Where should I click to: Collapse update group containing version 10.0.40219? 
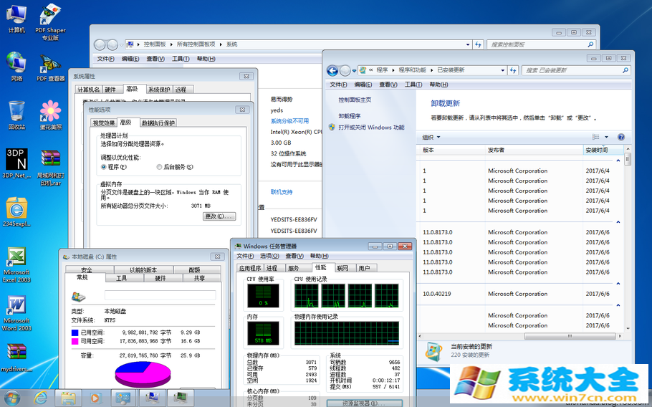click(x=618, y=284)
